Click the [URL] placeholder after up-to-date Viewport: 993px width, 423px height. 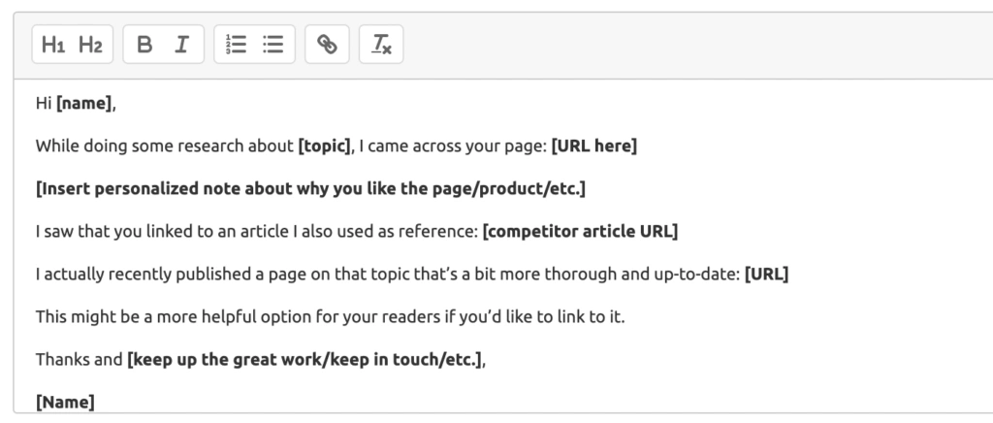tap(765, 274)
